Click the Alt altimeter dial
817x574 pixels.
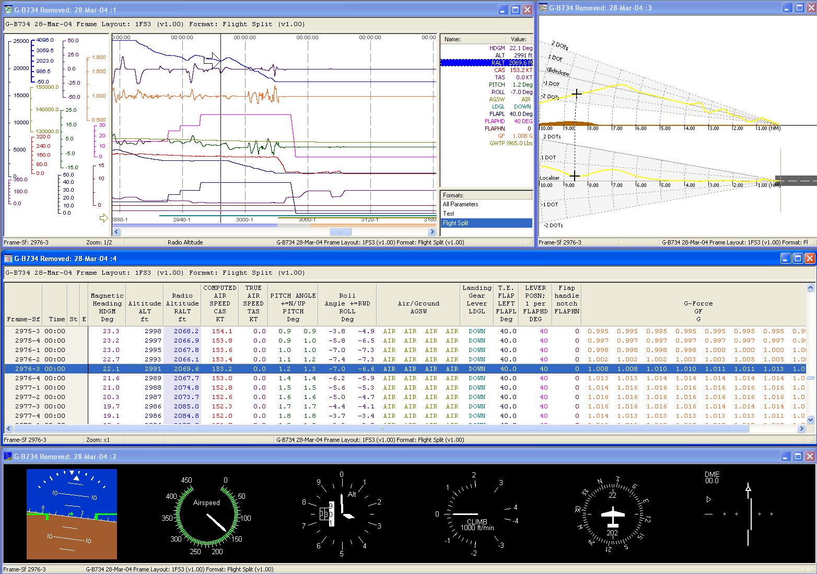342,515
